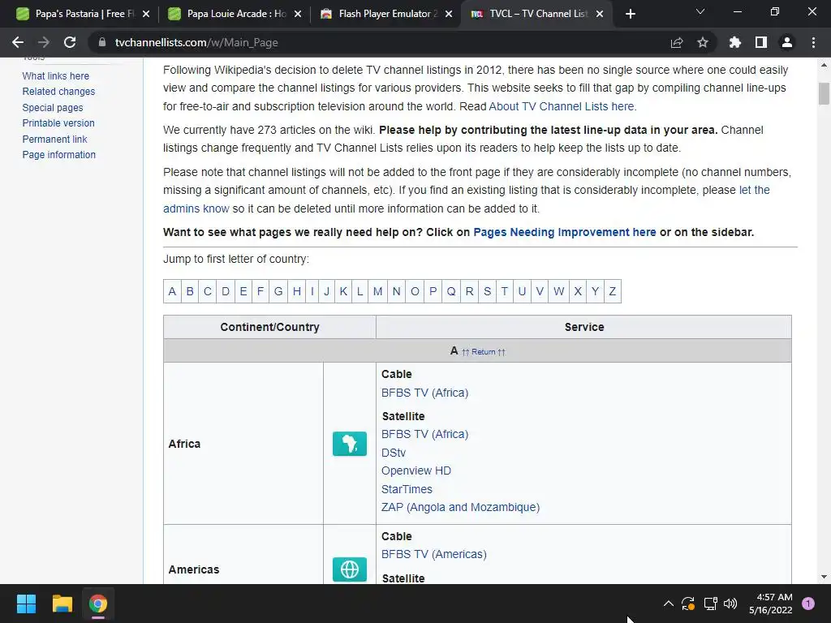This screenshot has height=623, width=831.
Task: Open the Related changes sidebar link
Action: [x=58, y=91]
